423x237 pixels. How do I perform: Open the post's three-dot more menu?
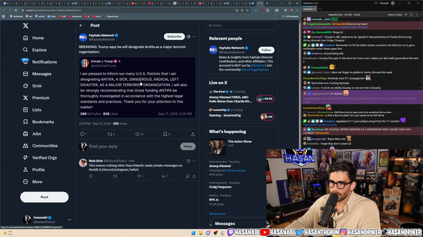tap(194, 37)
